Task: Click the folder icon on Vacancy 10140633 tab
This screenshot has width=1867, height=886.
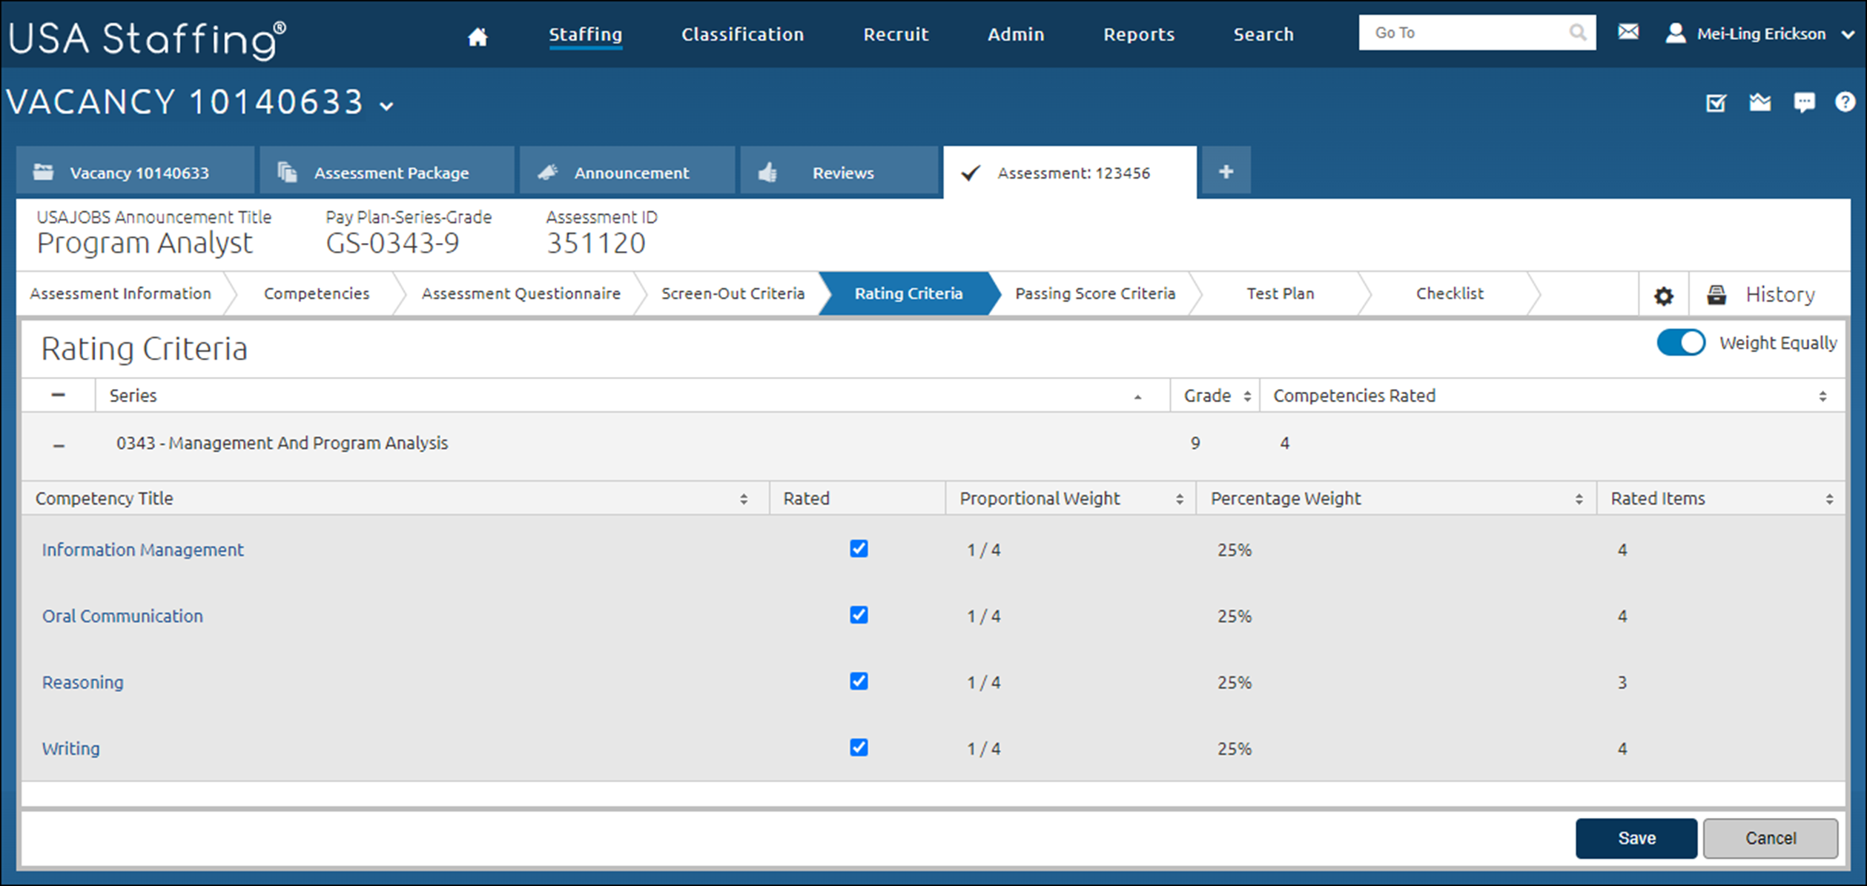Action: (x=44, y=173)
